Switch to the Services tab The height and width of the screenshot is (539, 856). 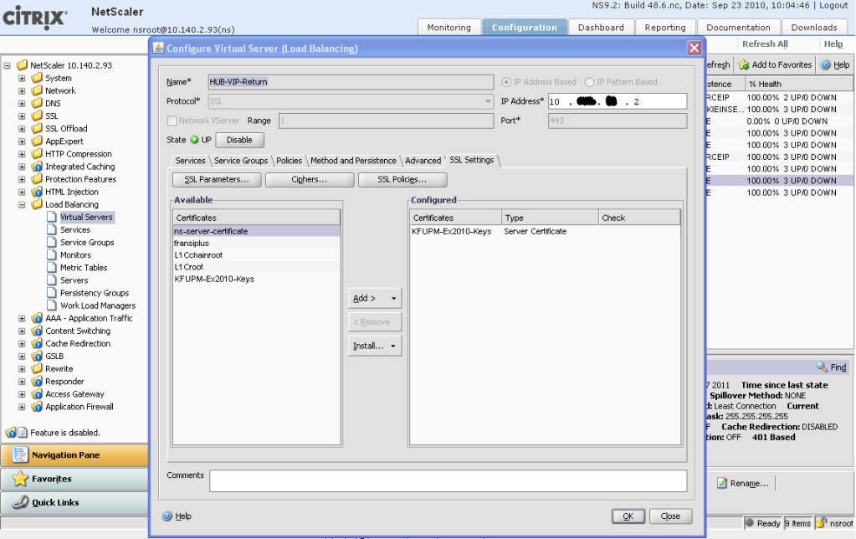click(x=190, y=161)
